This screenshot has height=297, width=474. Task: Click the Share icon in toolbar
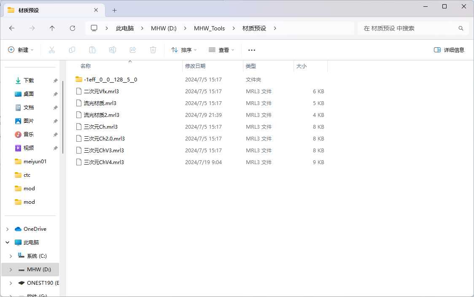(133, 50)
